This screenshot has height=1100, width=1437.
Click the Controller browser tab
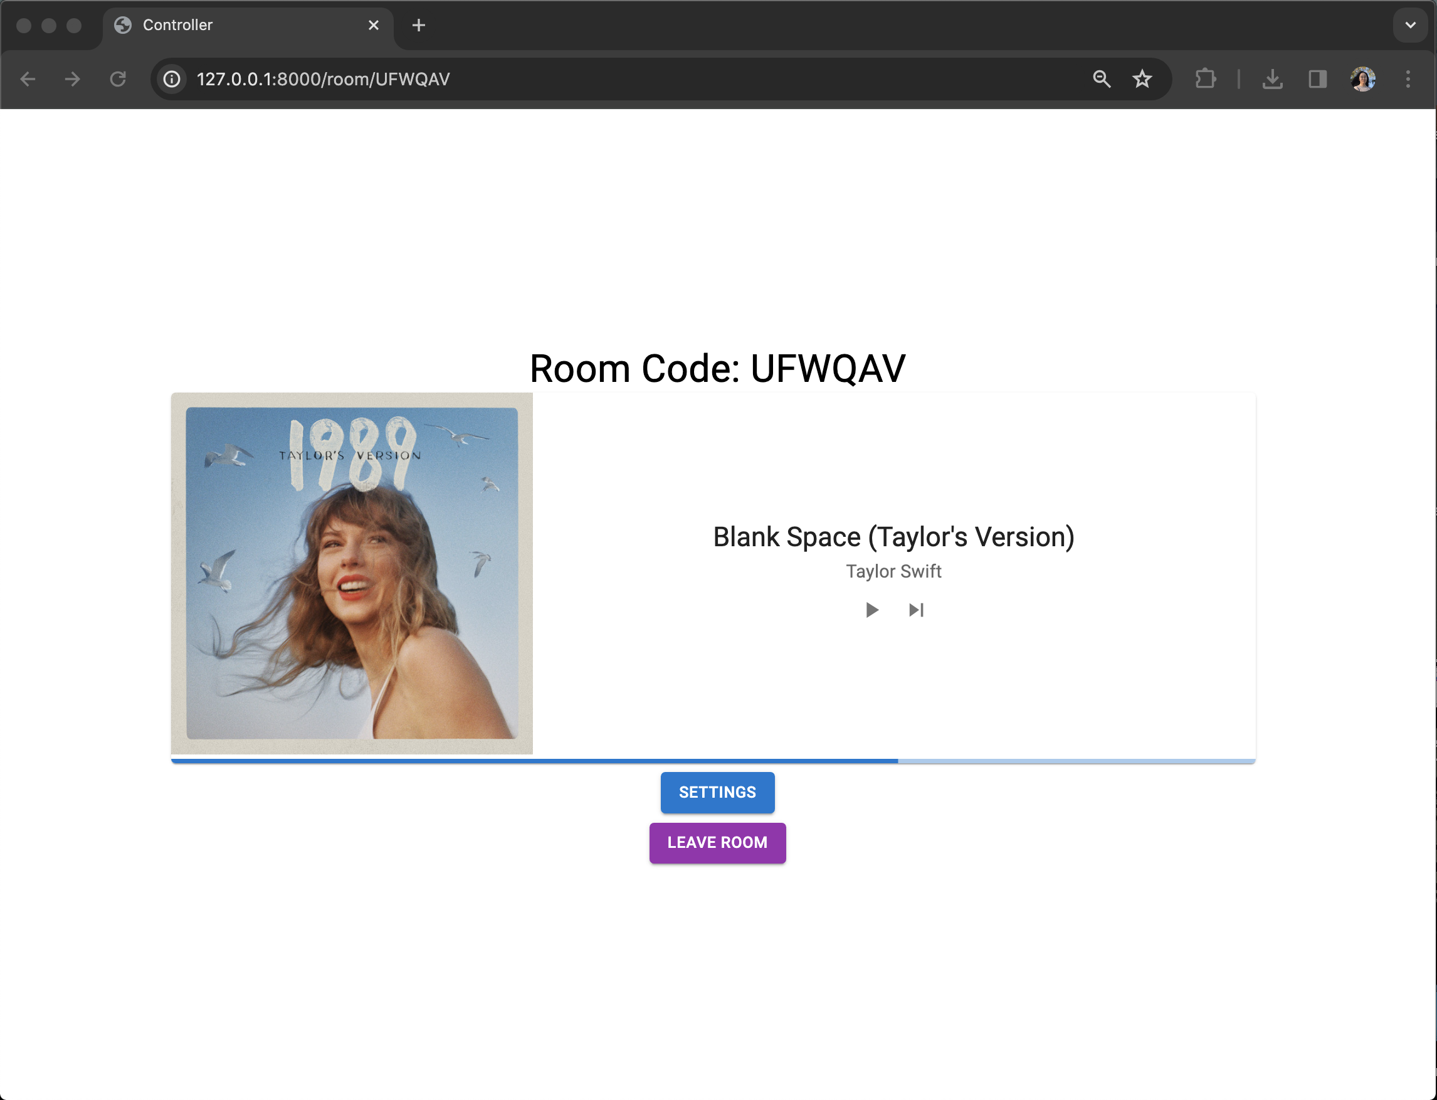coord(247,24)
